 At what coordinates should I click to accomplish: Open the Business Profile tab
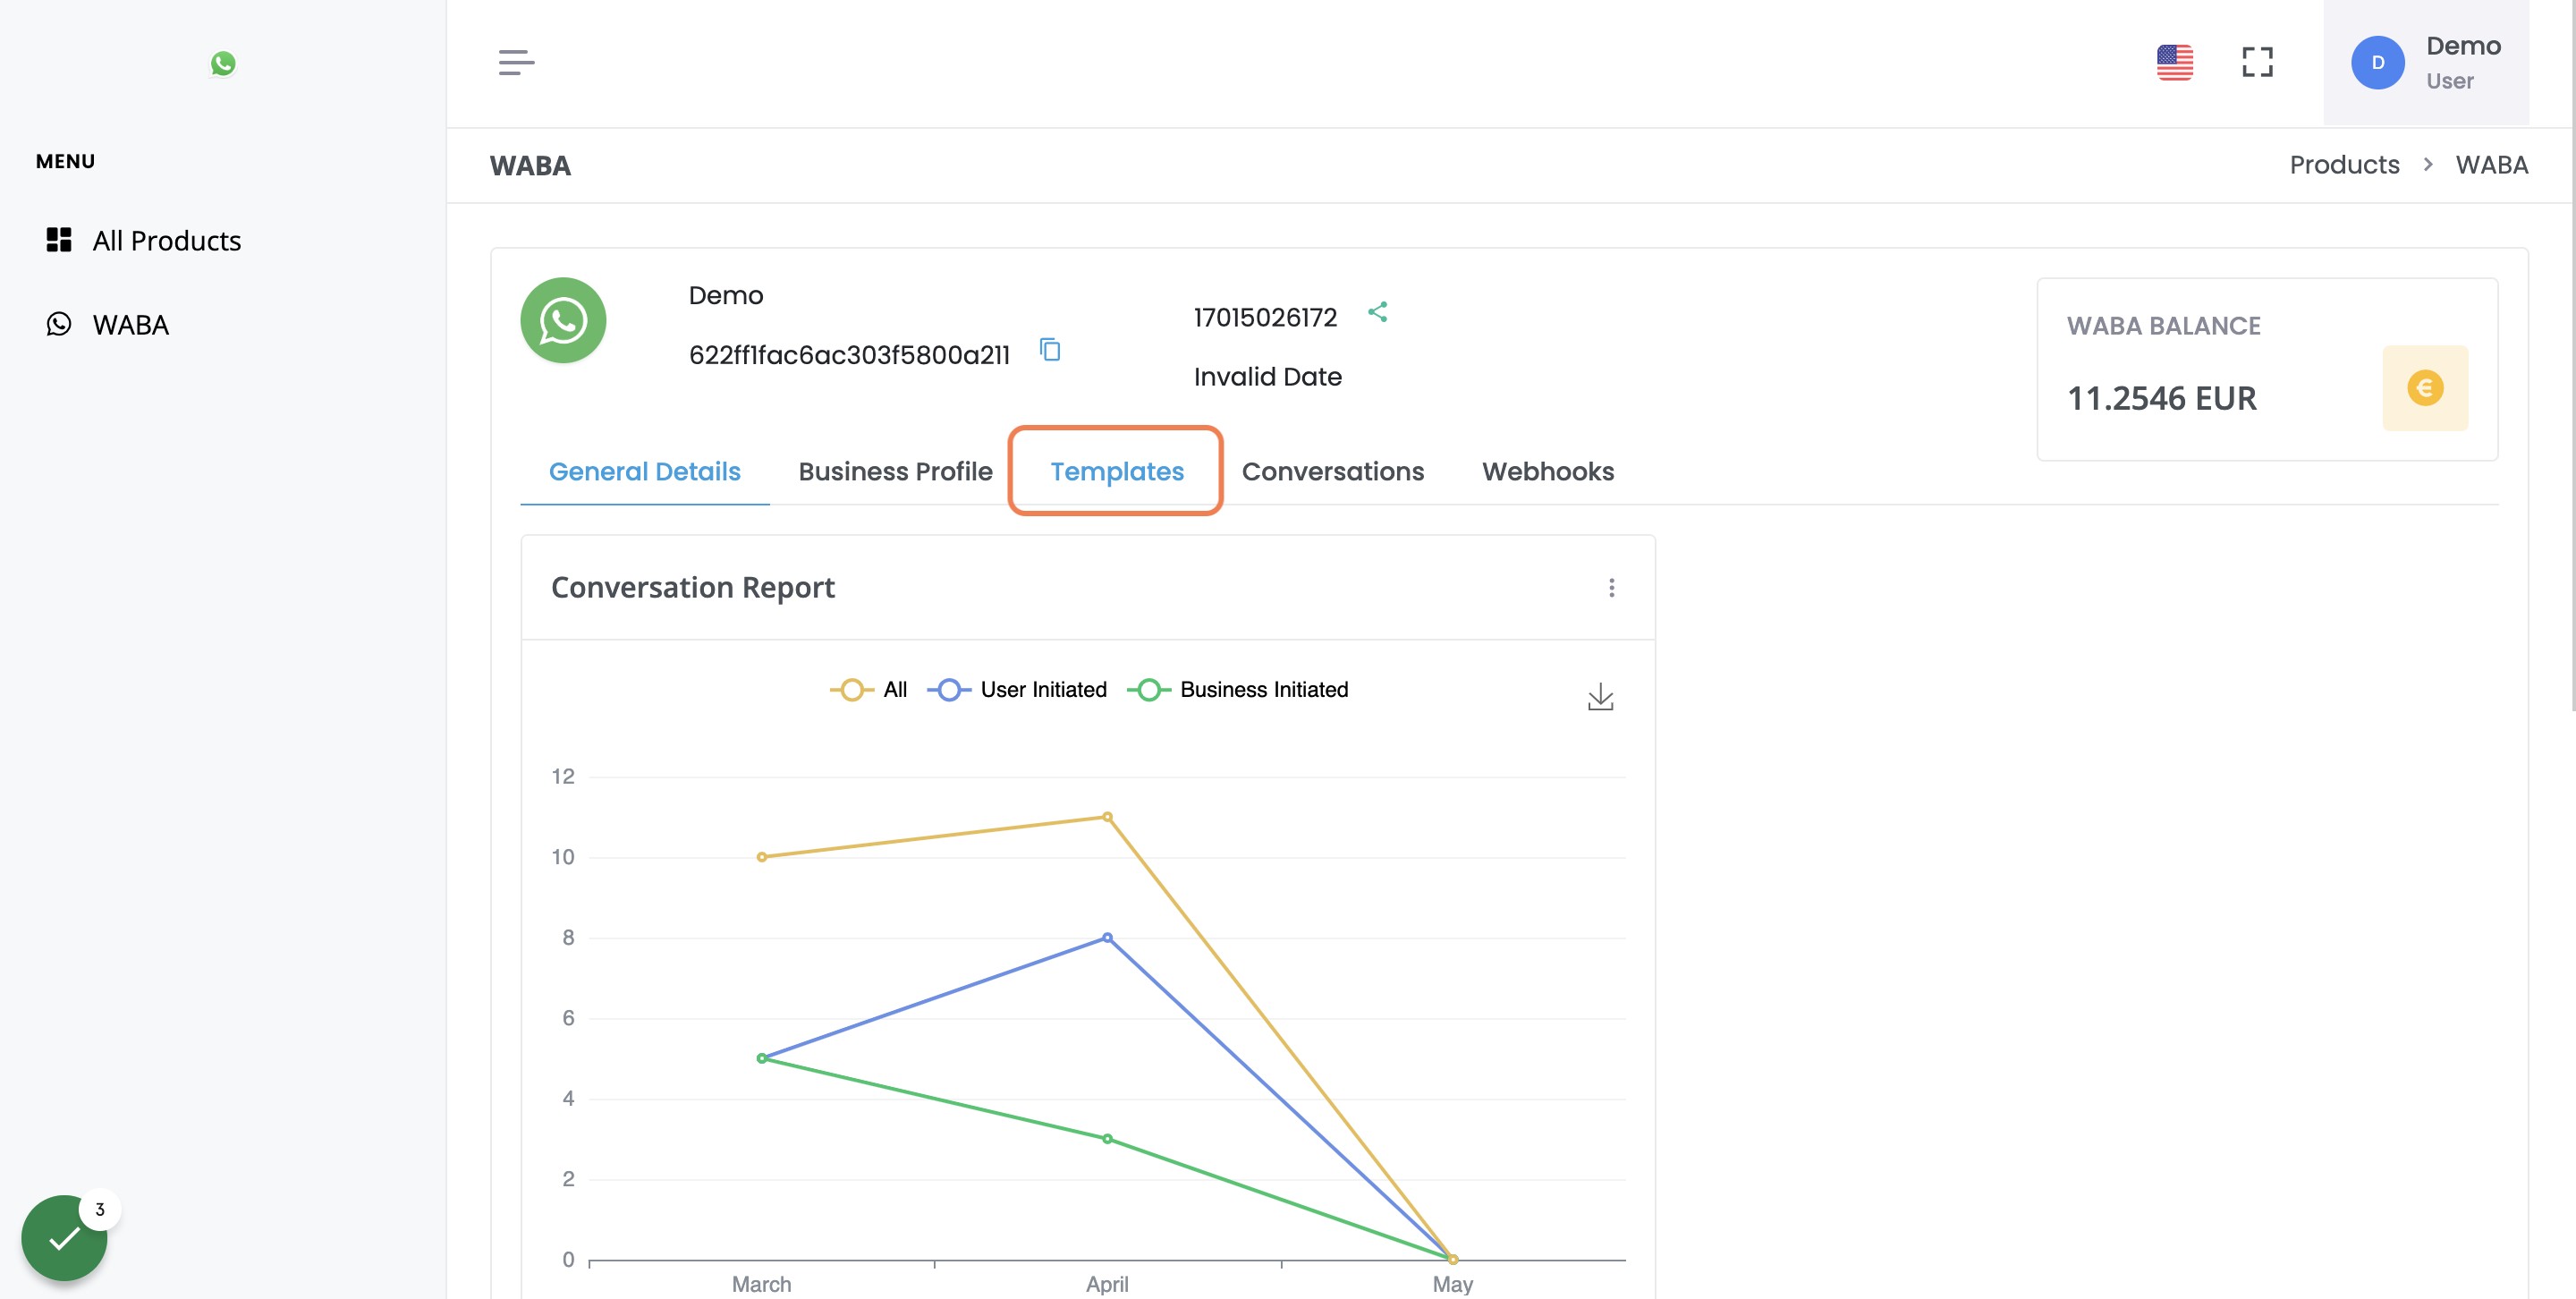[x=895, y=471]
